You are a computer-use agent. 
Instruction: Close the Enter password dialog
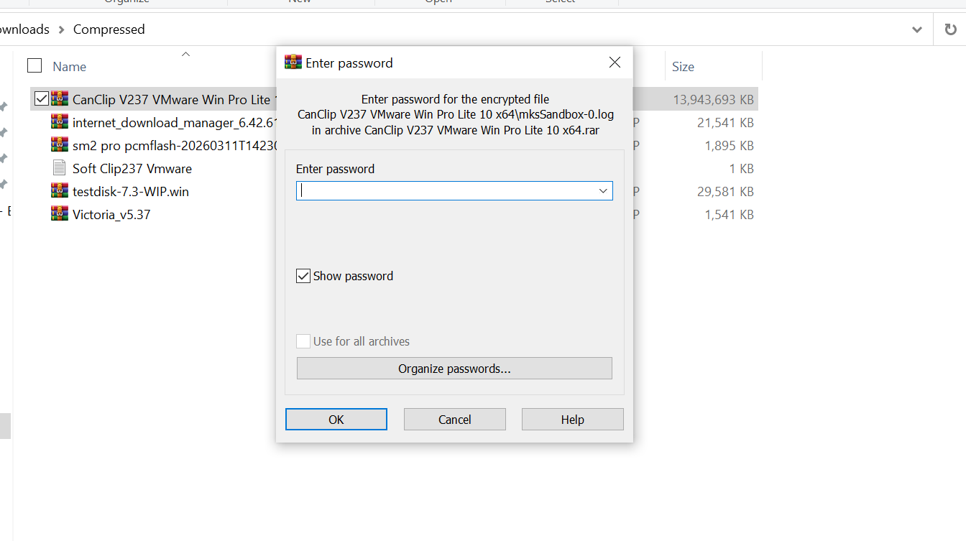pyautogui.click(x=615, y=63)
